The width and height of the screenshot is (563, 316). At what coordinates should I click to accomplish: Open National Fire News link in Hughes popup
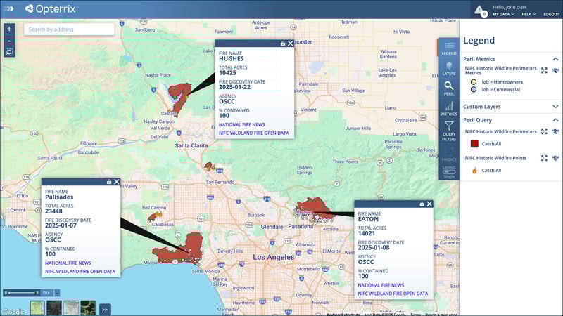coord(241,125)
